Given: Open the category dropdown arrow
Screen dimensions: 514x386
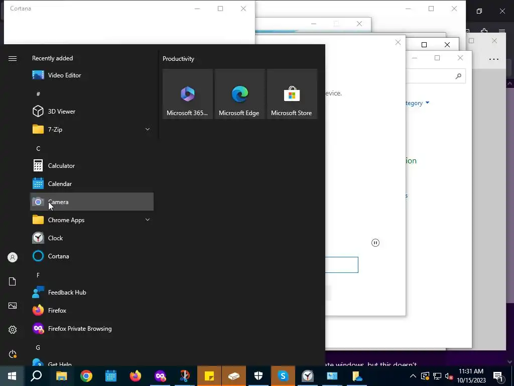Looking at the screenshot, I should 427,103.
